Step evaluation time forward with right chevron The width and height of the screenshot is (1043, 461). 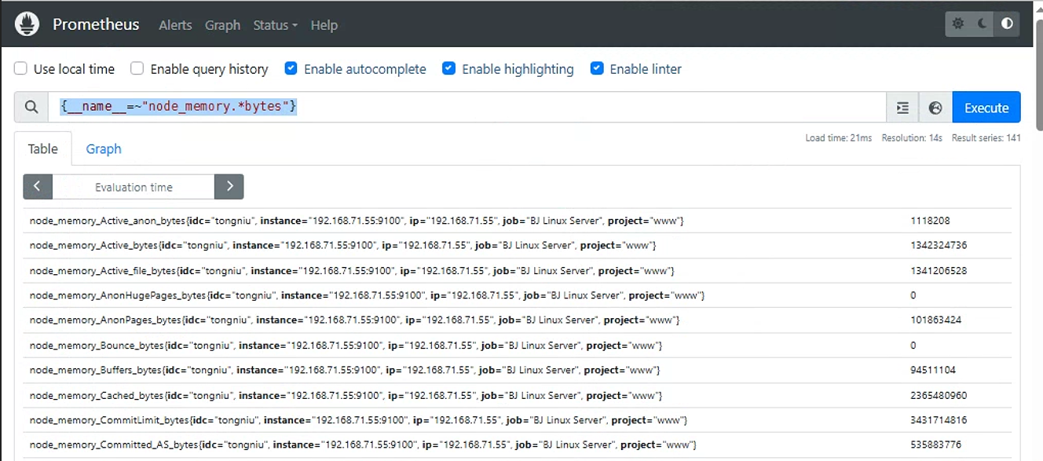coord(229,187)
